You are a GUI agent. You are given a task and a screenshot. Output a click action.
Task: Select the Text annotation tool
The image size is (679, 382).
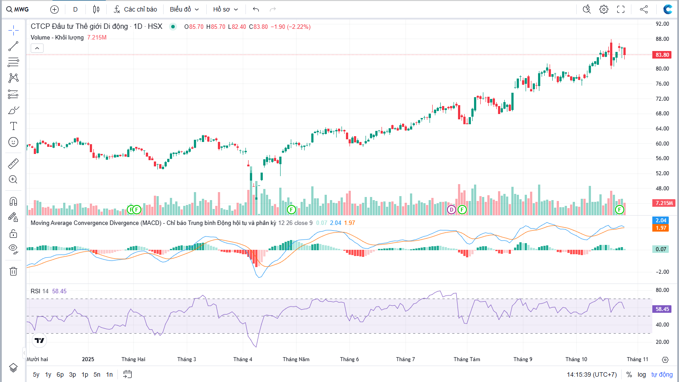click(x=13, y=126)
